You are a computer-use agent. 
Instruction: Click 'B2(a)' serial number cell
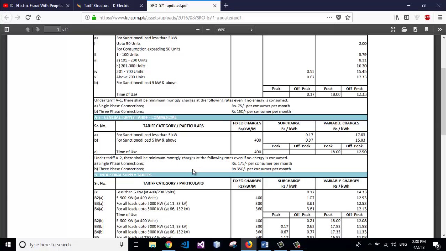click(99, 198)
